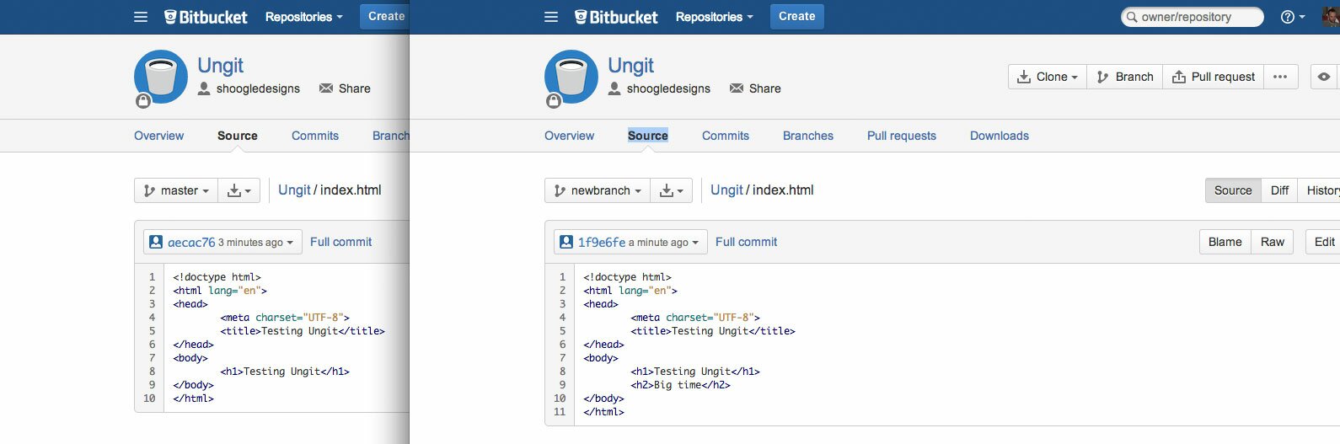Click the Blame button
The width and height of the screenshot is (1340, 444).
tap(1225, 242)
